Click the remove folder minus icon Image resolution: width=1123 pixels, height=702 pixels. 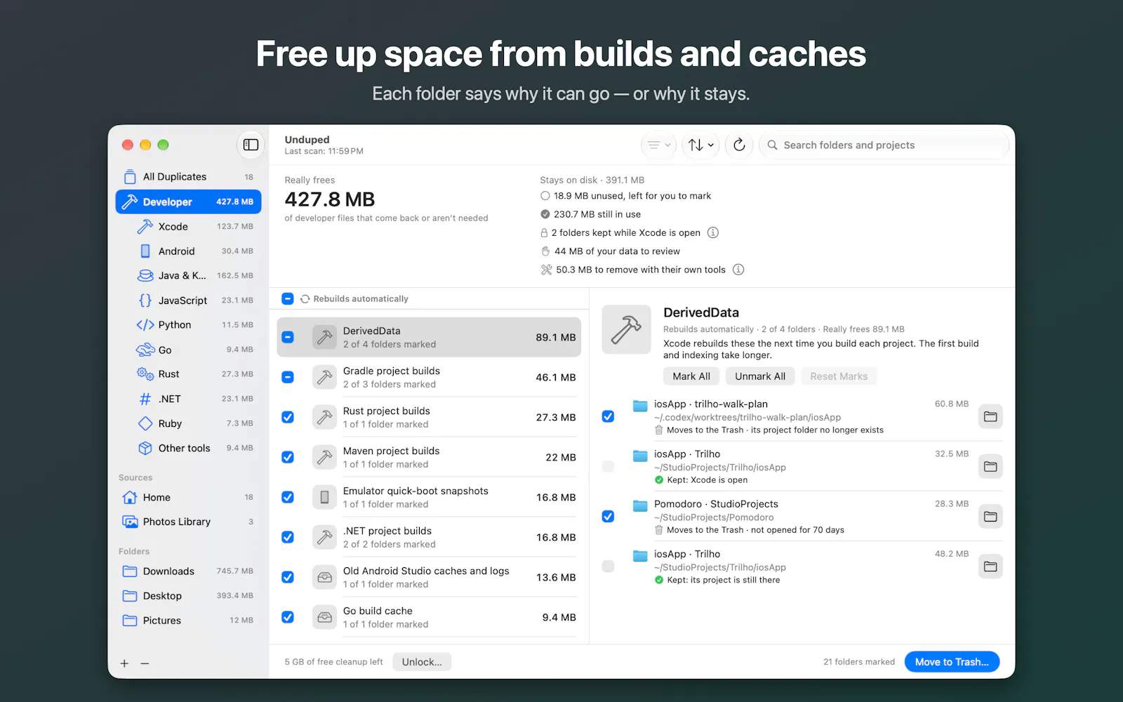click(145, 663)
